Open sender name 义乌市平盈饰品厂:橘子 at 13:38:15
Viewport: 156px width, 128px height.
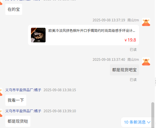(x=23, y=90)
